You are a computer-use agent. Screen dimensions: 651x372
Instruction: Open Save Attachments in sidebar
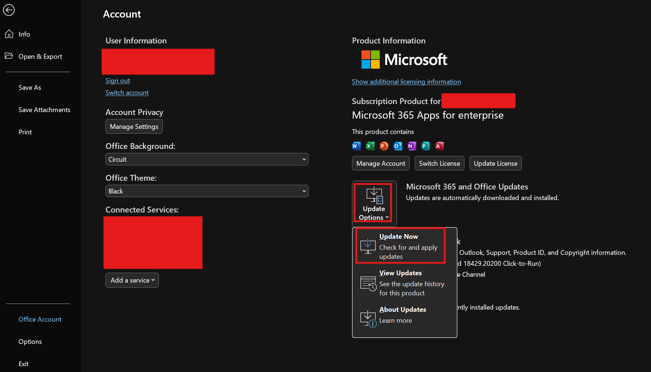45,110
